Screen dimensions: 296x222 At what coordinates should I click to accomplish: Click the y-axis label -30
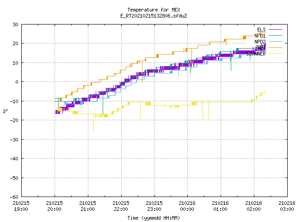pos(14,140)
